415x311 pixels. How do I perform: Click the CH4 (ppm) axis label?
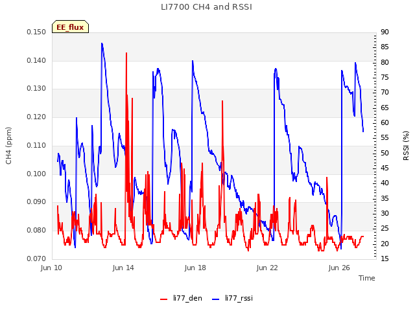8,146
